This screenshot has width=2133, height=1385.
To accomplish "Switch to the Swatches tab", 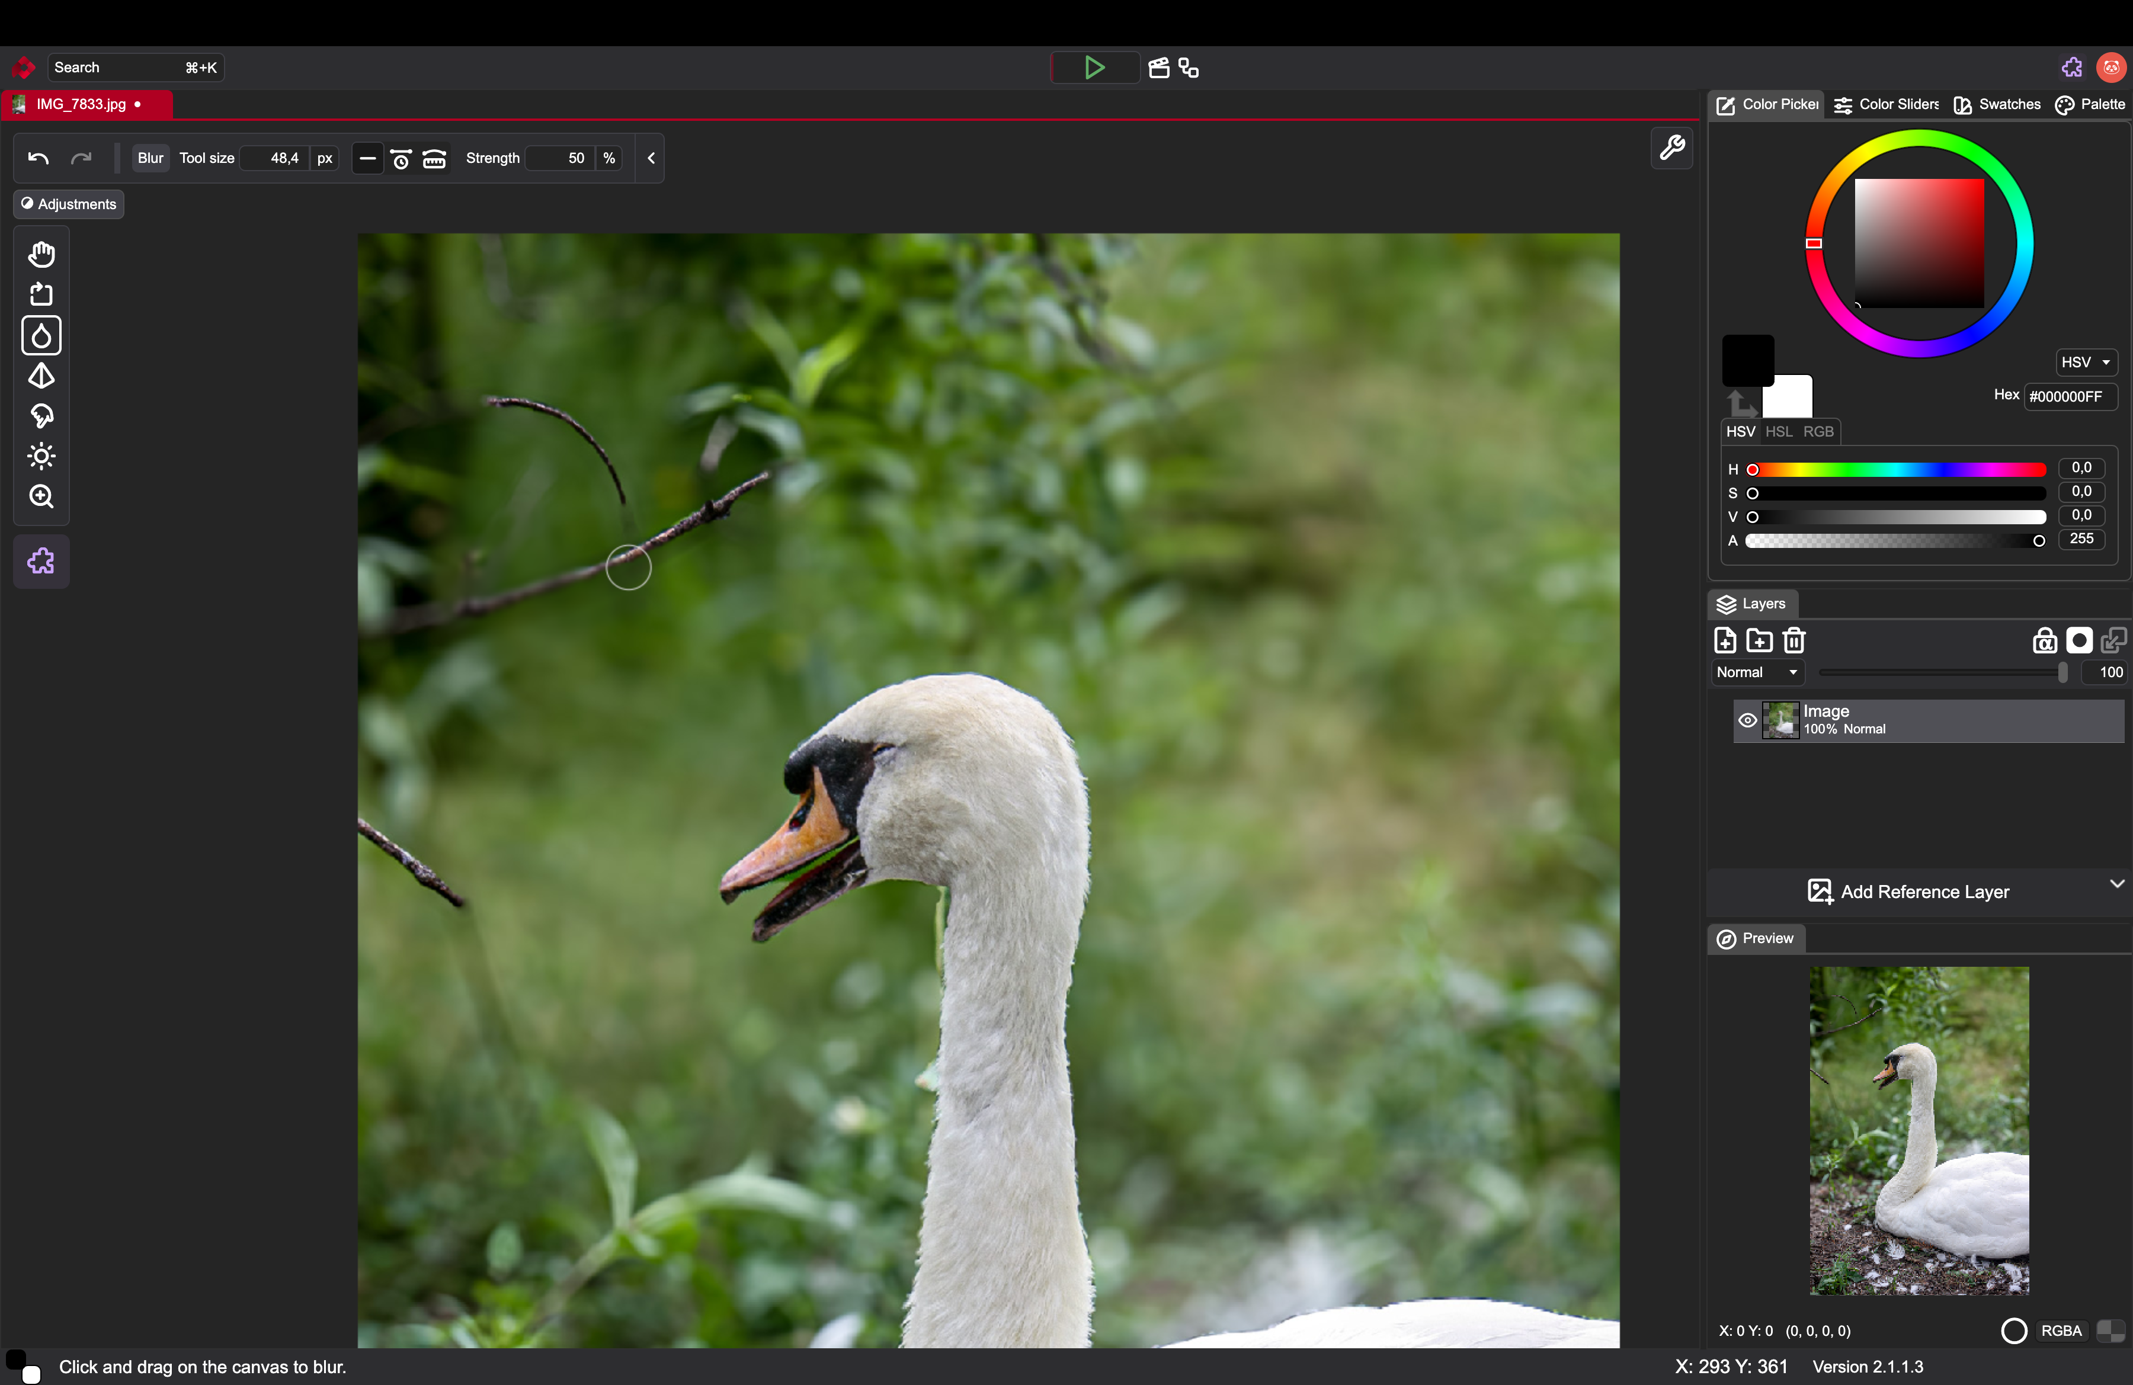I will [x=1998, y=105].
